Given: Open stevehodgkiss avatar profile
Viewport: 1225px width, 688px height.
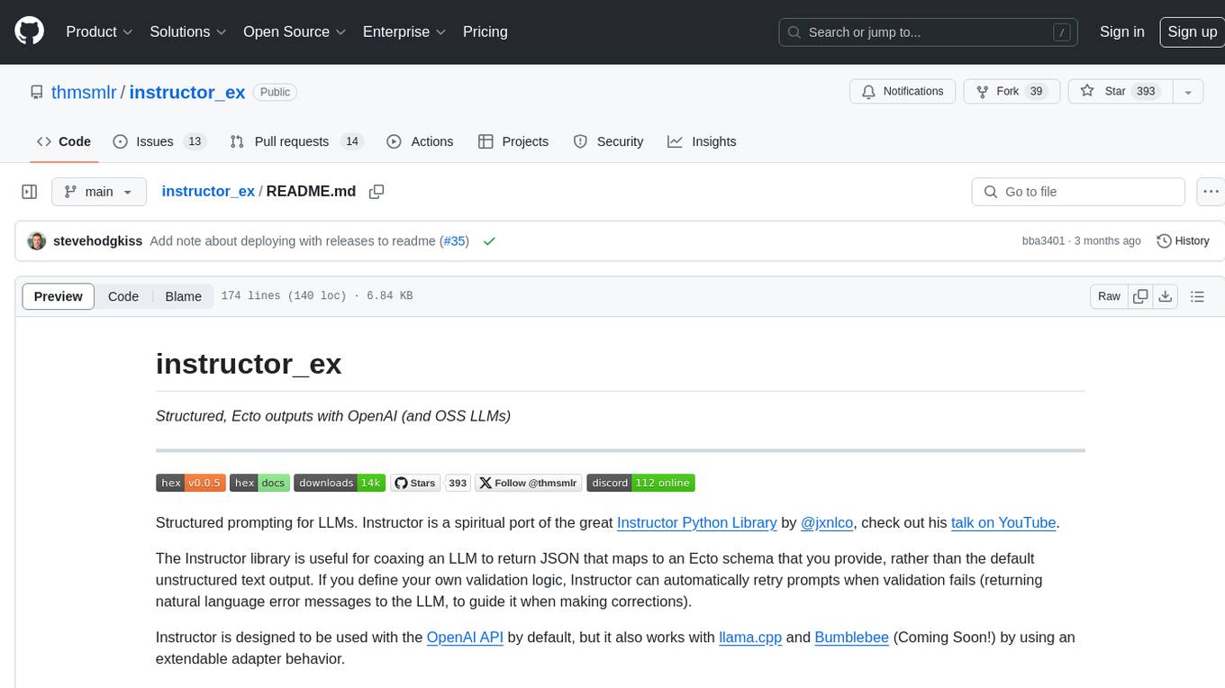Looking at the screenshot, I should [x=37, y=241].
